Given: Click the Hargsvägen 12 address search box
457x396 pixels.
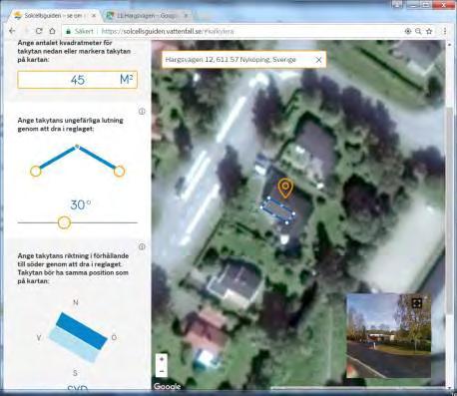Looking at the screenshot, I should click(243, 60).
